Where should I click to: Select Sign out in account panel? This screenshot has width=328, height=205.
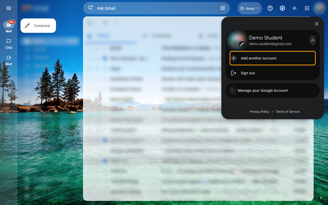click(273, 73)
